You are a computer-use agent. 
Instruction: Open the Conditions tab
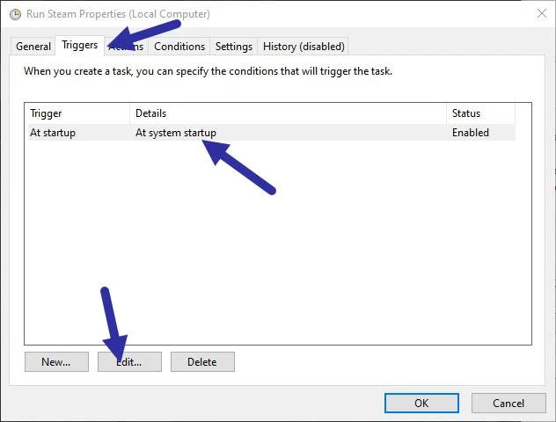tap(179, 47)
